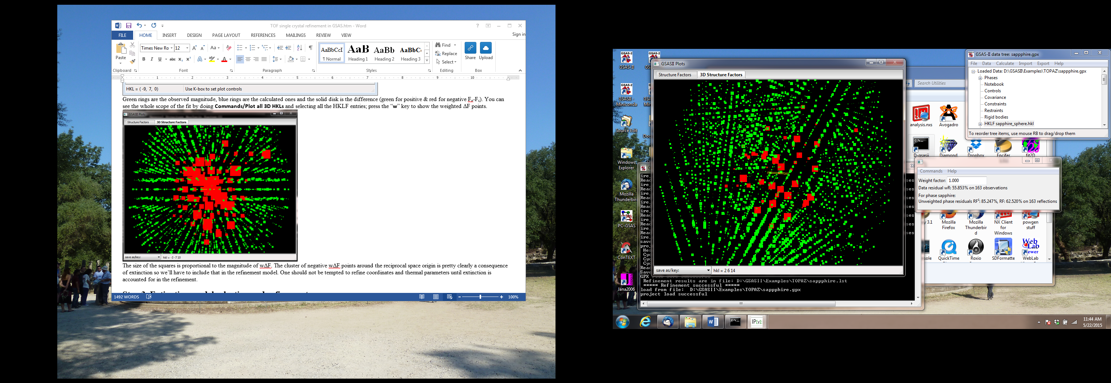Toggle align left for the paragraph

pyautogui.click(x=240, y=59)
